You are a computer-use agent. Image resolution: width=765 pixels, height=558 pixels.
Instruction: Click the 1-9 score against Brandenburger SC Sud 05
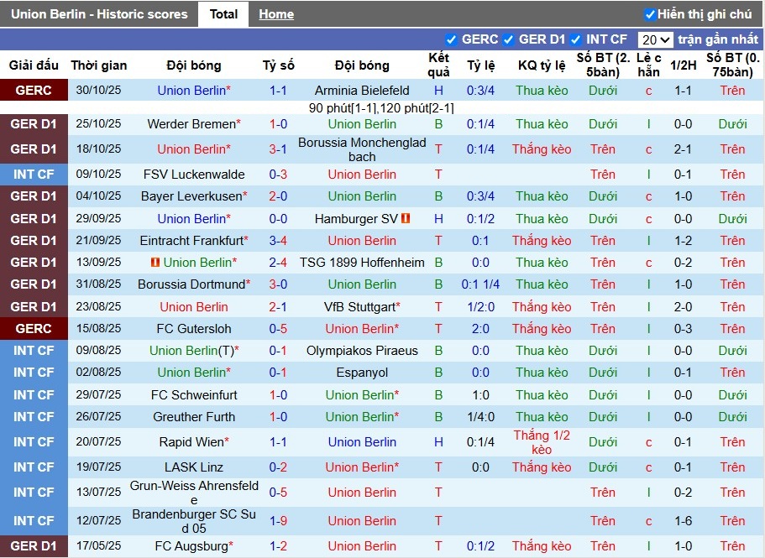278,521
